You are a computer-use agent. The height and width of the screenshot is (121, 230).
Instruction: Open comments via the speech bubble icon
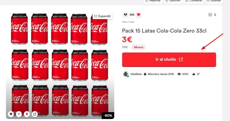click(x=210, y=15)
